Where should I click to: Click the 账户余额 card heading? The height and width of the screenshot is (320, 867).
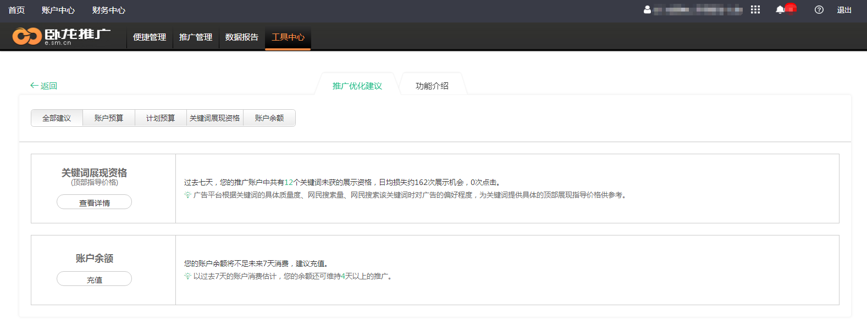[94, 258]
